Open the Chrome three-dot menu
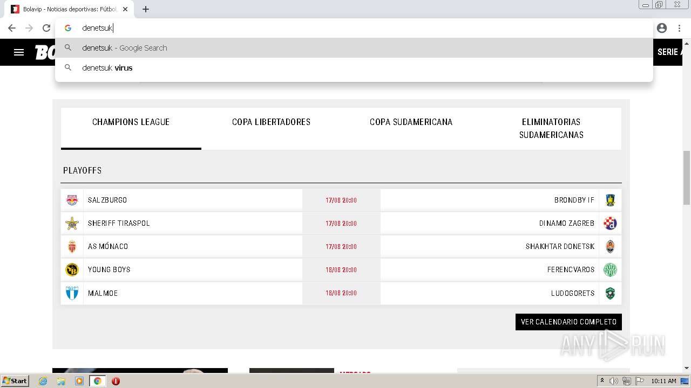691x388 pixels. tap(679, 28)
